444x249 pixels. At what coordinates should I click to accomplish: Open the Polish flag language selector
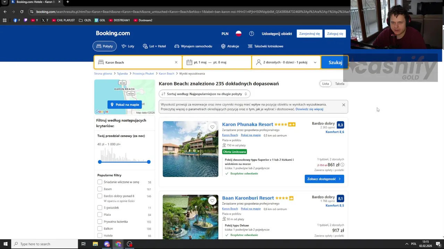pyautogui.click(x=239, y=34)
